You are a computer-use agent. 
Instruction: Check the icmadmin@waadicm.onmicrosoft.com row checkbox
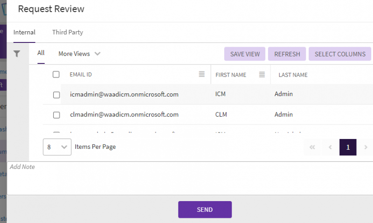coord(56,95)
